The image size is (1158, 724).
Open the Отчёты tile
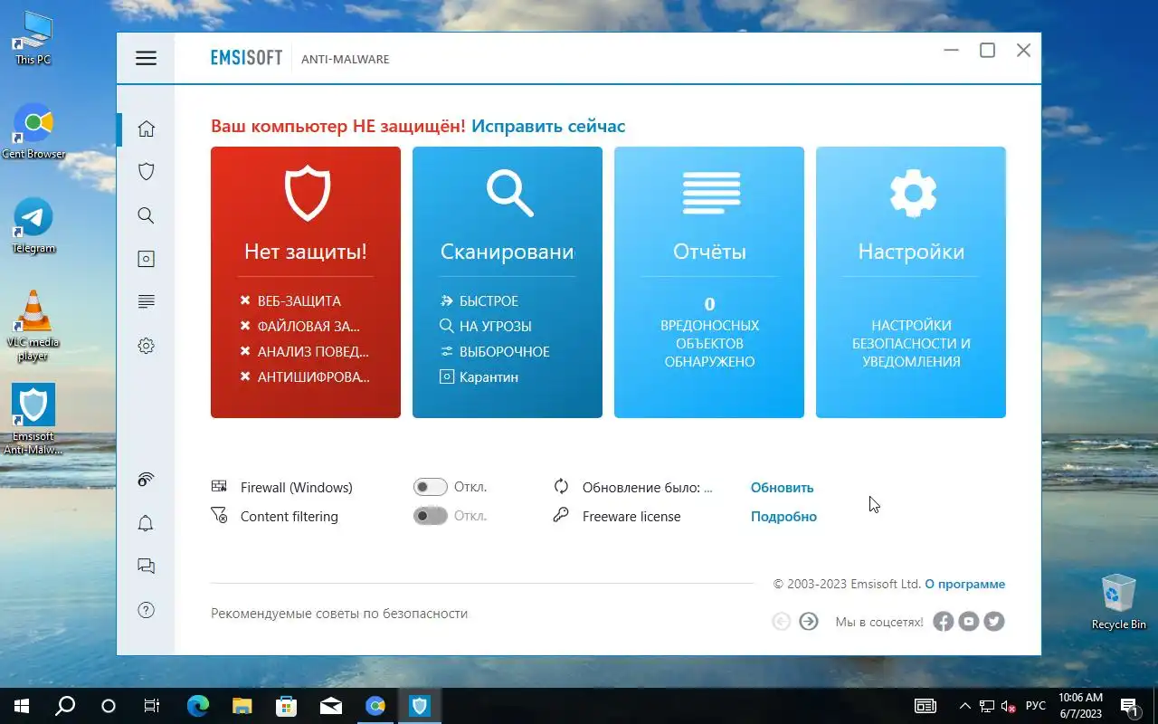point(709,282)
